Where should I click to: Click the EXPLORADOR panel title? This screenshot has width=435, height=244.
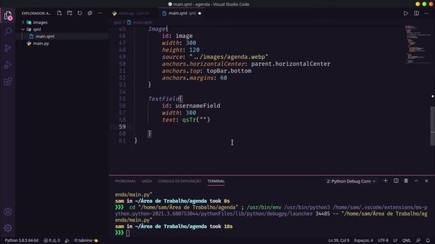pyautogui.click(x=36, y=14)
